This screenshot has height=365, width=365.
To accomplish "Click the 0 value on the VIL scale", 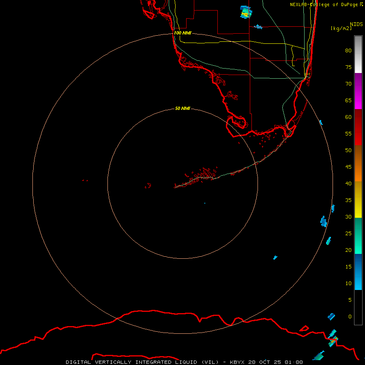I will pos(350,317).
